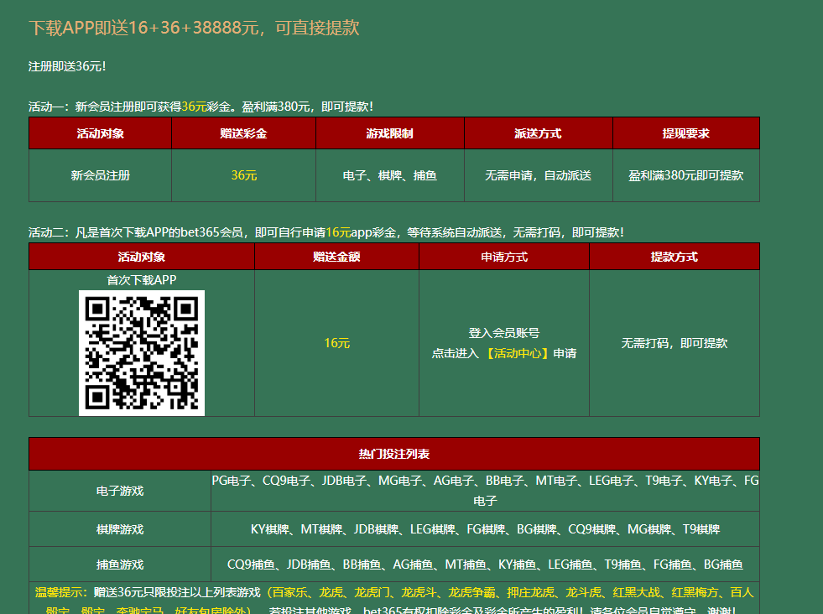Viewport: 823px width, 614px height.
Task: Select the 新会员注册 table cell
Action: click(101, 175)
